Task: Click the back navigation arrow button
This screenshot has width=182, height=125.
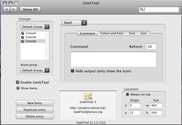Action: click(x=7, y=9)
